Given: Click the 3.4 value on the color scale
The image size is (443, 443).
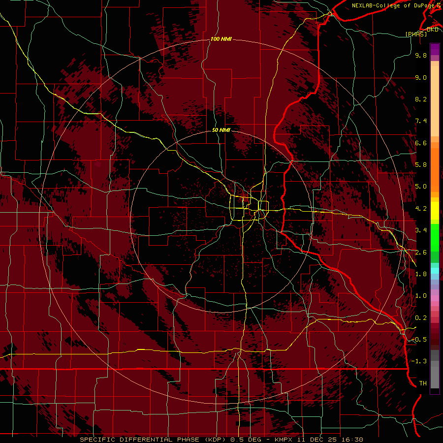Looking at the screenshot, I should coord(421,230).
